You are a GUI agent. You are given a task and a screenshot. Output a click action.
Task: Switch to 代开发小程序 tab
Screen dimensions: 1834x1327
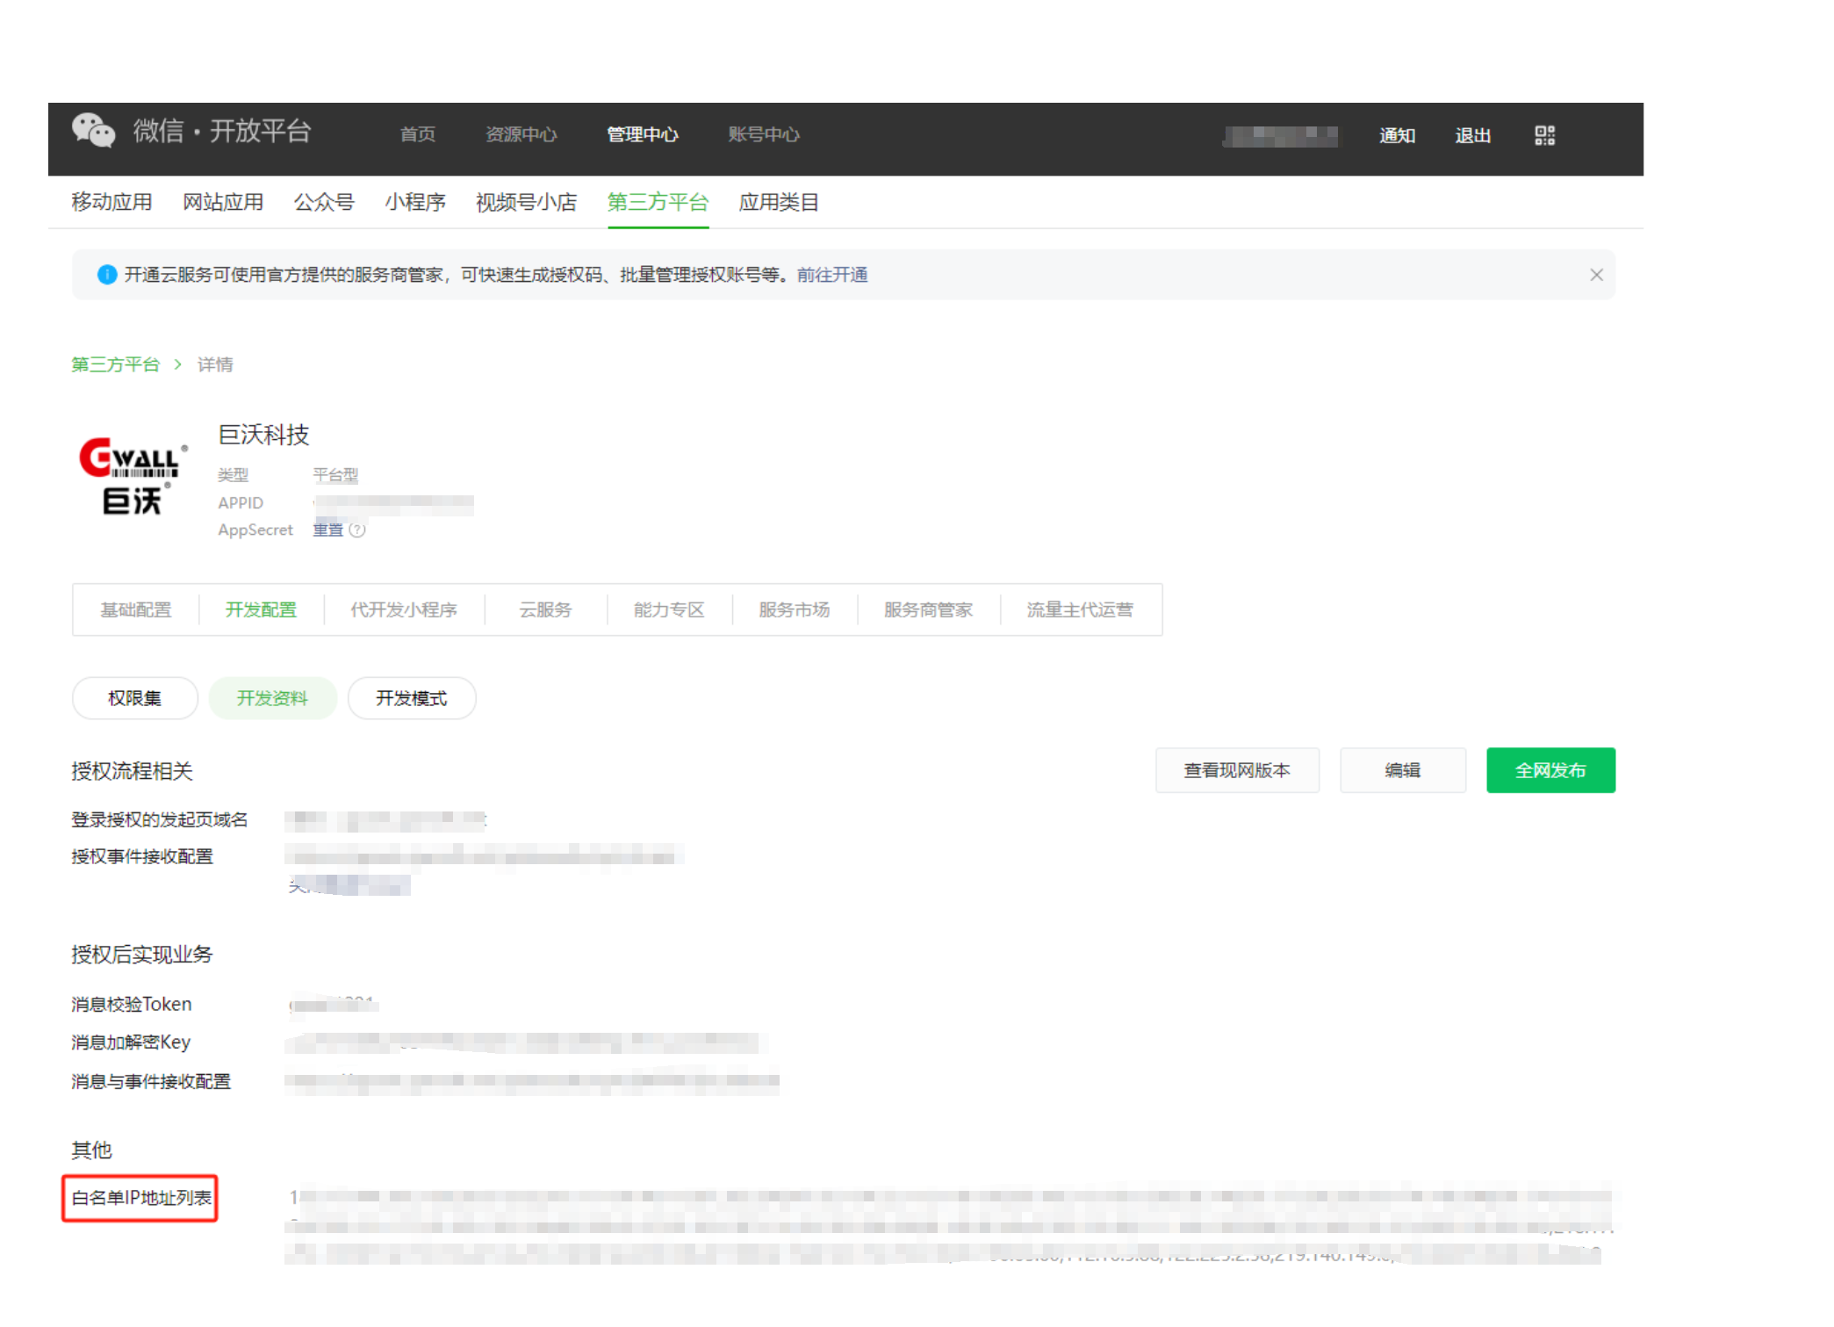(x=404, y=609)
